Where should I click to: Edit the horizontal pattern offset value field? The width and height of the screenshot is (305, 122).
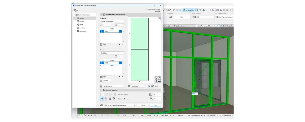coord(157,95)
